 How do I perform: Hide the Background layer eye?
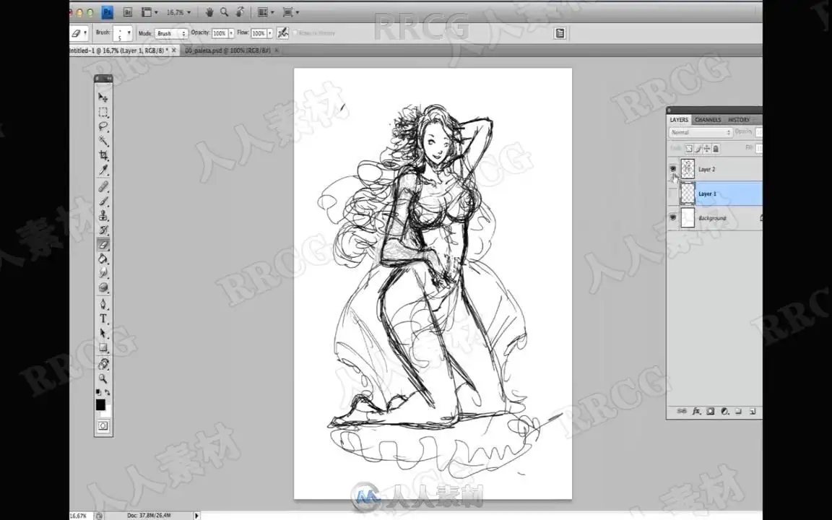pyautogui.click(x=673, y=217)
